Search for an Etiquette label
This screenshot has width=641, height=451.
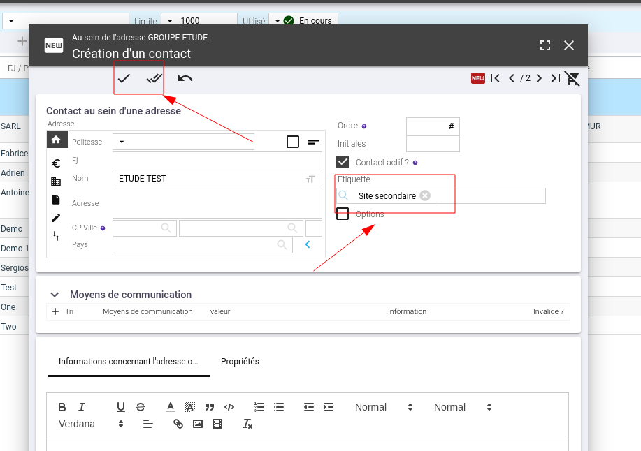pos(343,195)
